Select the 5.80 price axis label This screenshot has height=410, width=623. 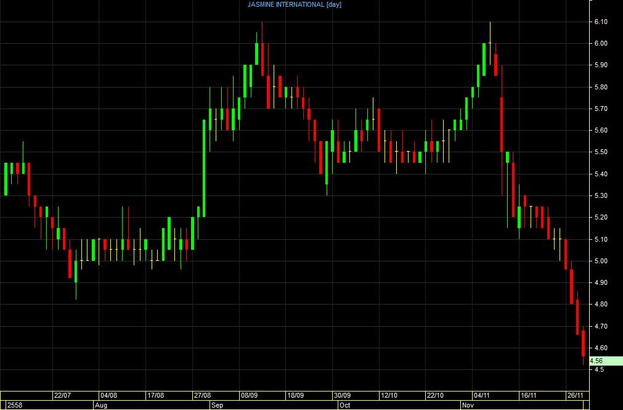[x=601, y=87]
